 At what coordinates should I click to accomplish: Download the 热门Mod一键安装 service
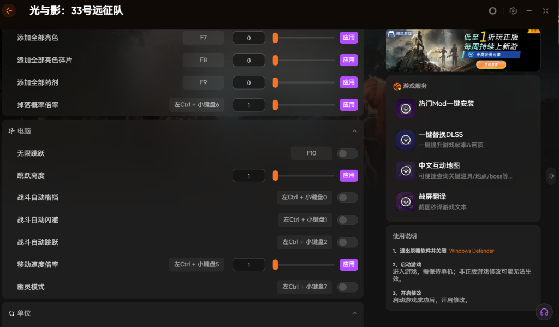click(406, 109)
